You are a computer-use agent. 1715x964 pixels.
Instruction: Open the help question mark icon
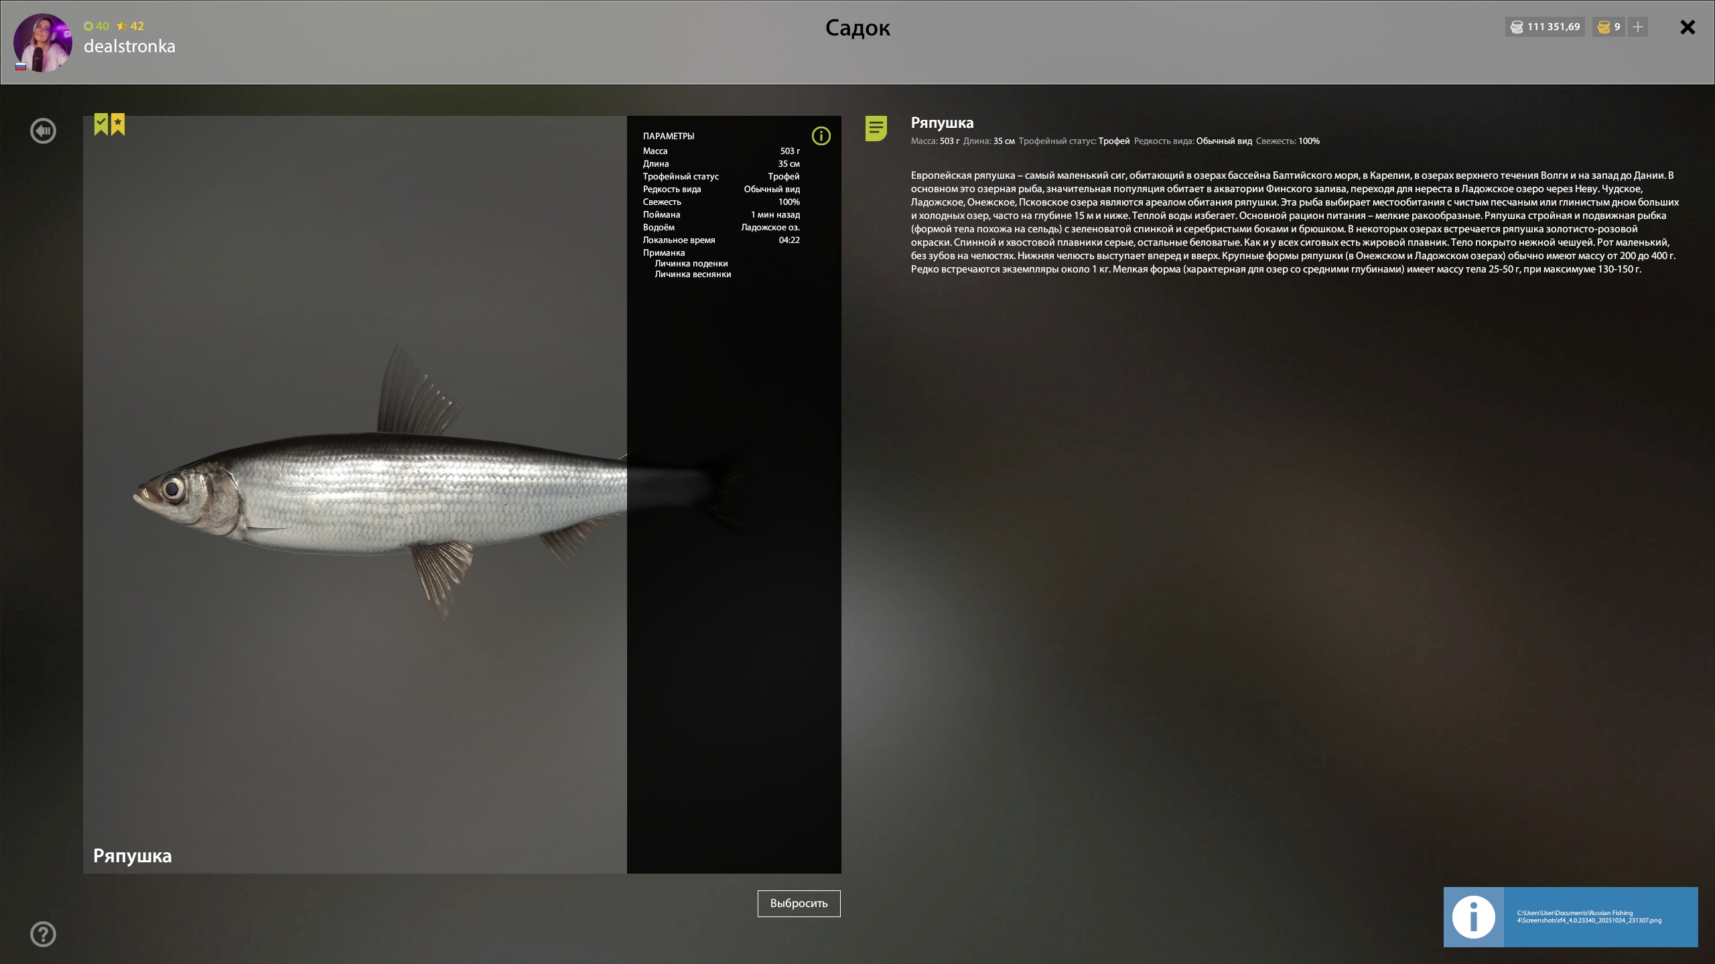(x=43, y=934)
